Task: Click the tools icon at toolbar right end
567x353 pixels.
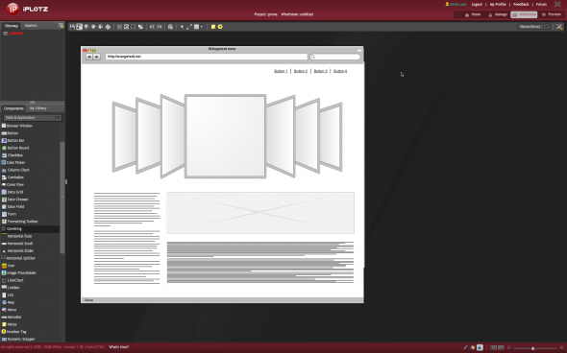Action: 559,27
